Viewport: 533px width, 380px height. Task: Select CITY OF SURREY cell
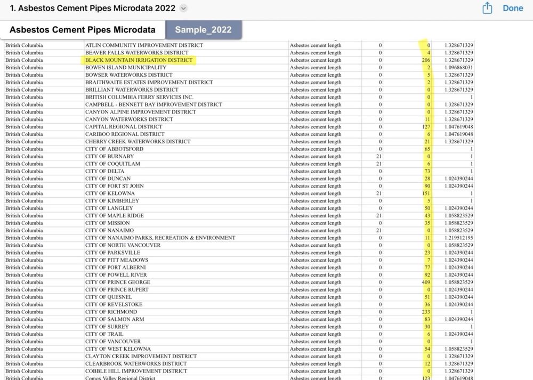pyautogui.click(x=186, y=327)
